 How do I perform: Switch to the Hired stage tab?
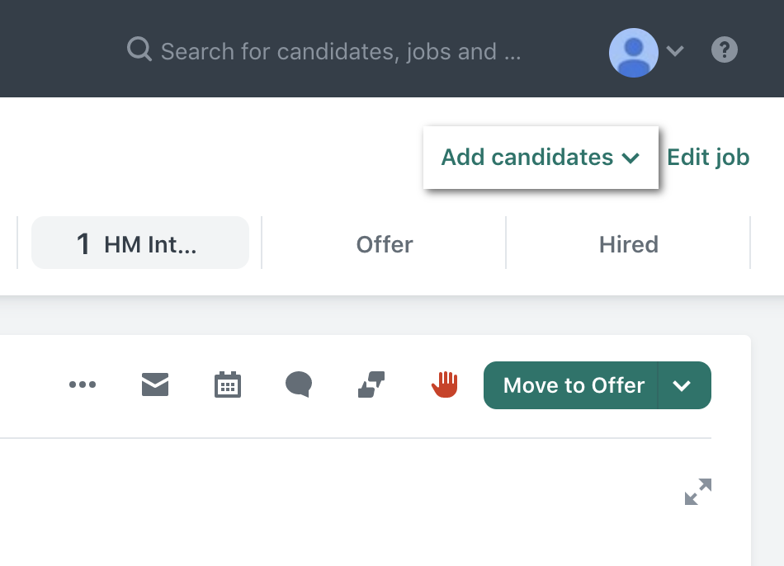coord(628,244)
